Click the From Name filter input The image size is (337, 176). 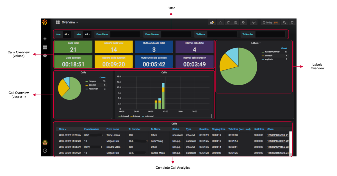(125, 35)
